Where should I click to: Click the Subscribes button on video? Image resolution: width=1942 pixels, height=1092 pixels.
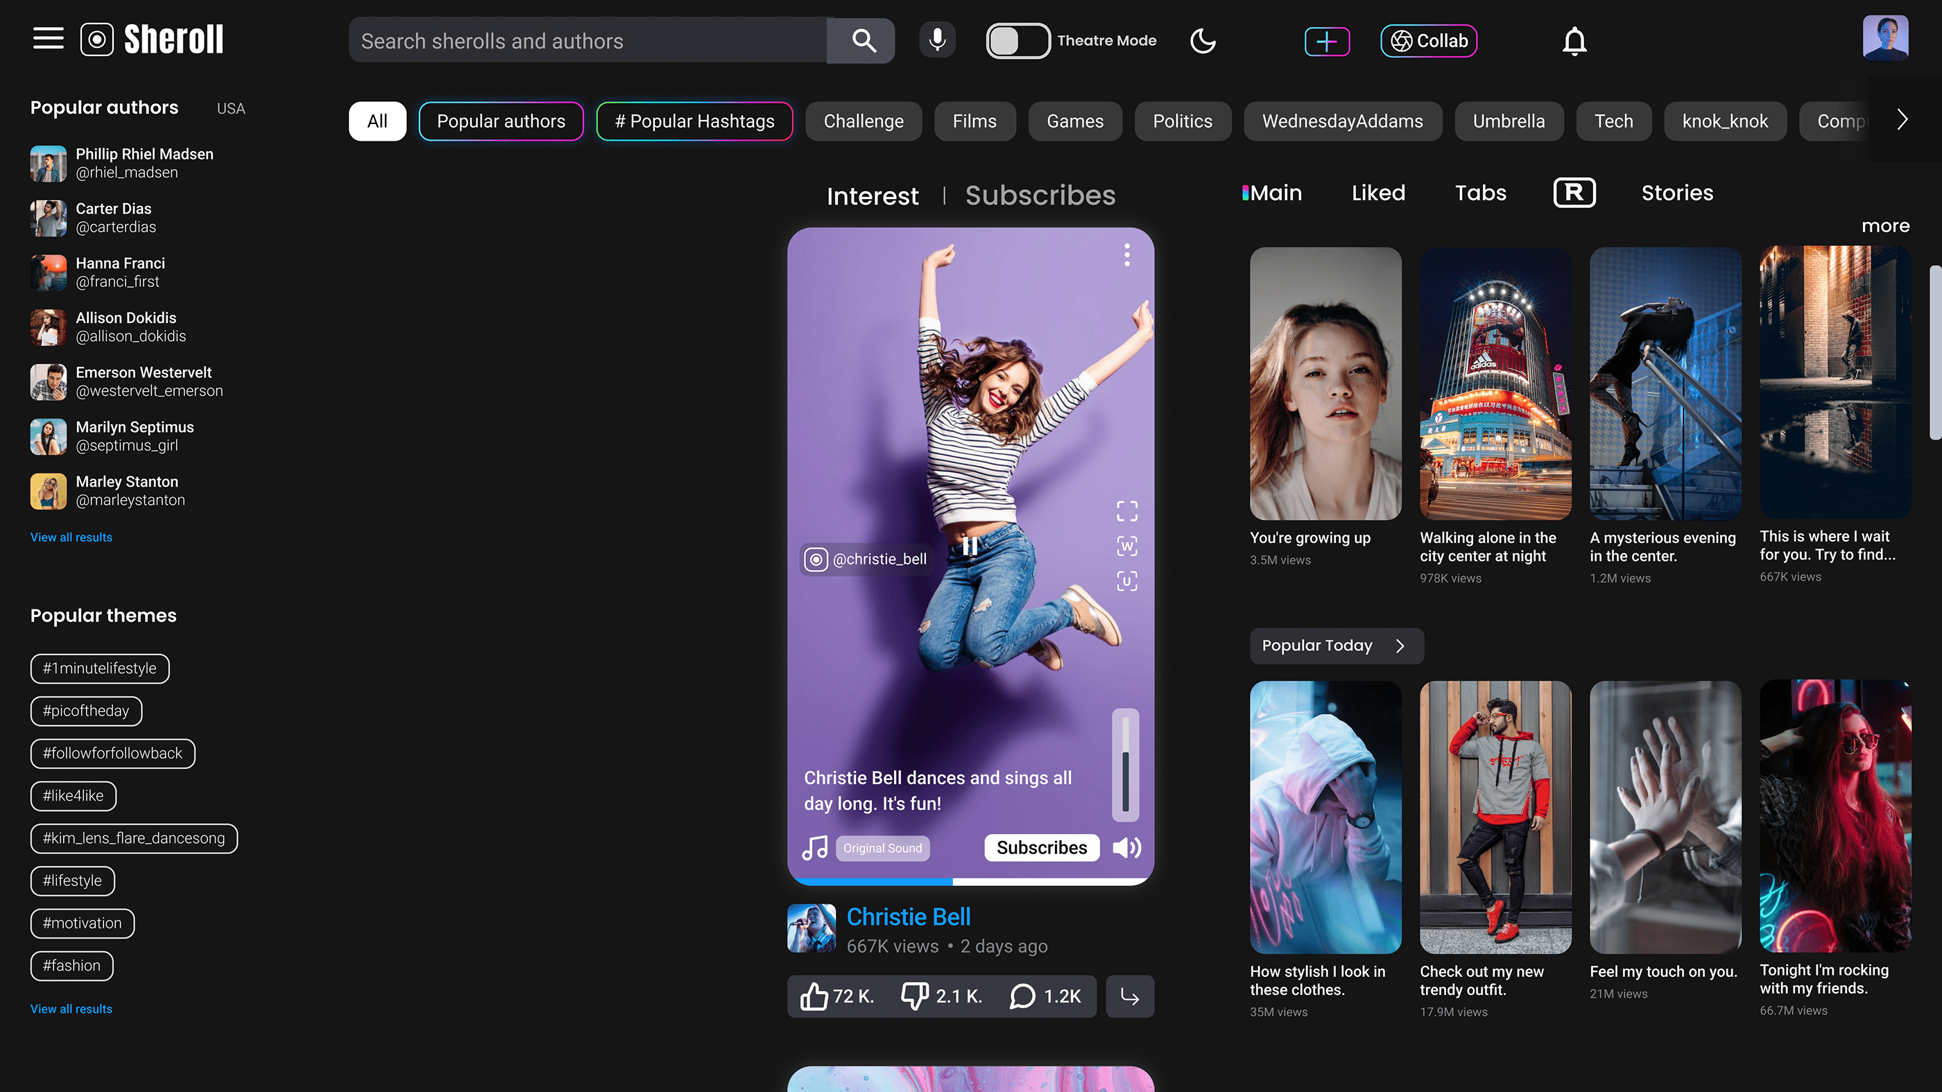coord(1041,848)
